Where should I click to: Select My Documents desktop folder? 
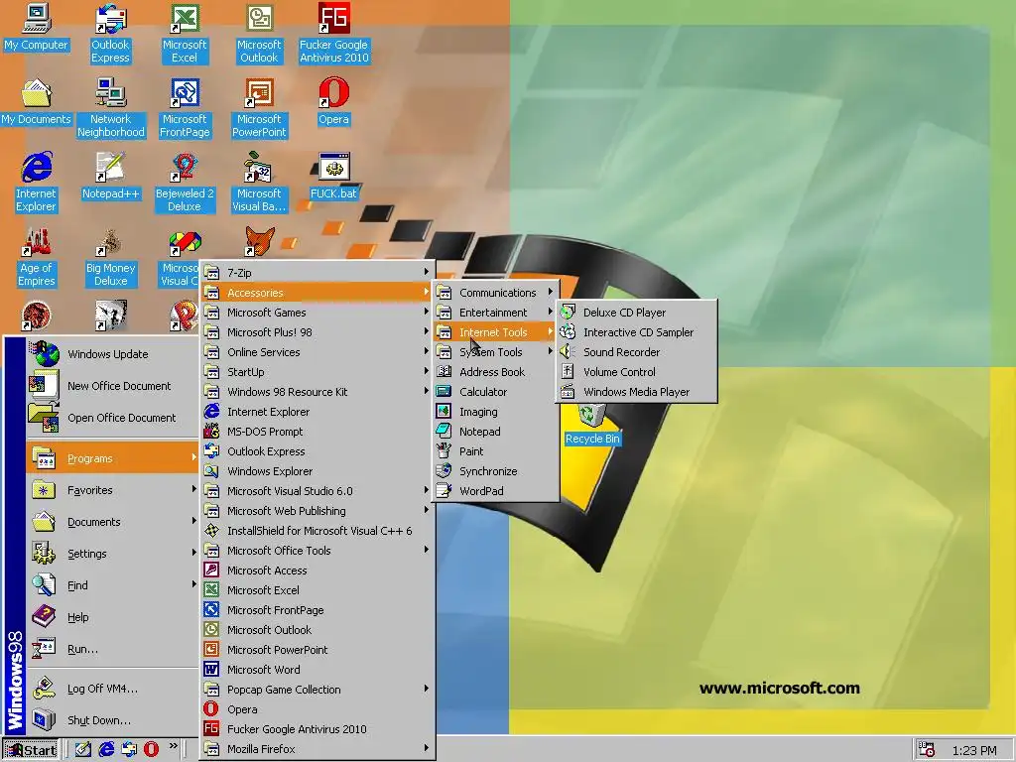36,102
